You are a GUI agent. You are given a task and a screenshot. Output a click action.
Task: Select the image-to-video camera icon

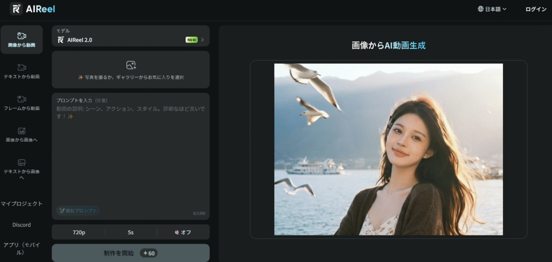(x=22, y=36)
